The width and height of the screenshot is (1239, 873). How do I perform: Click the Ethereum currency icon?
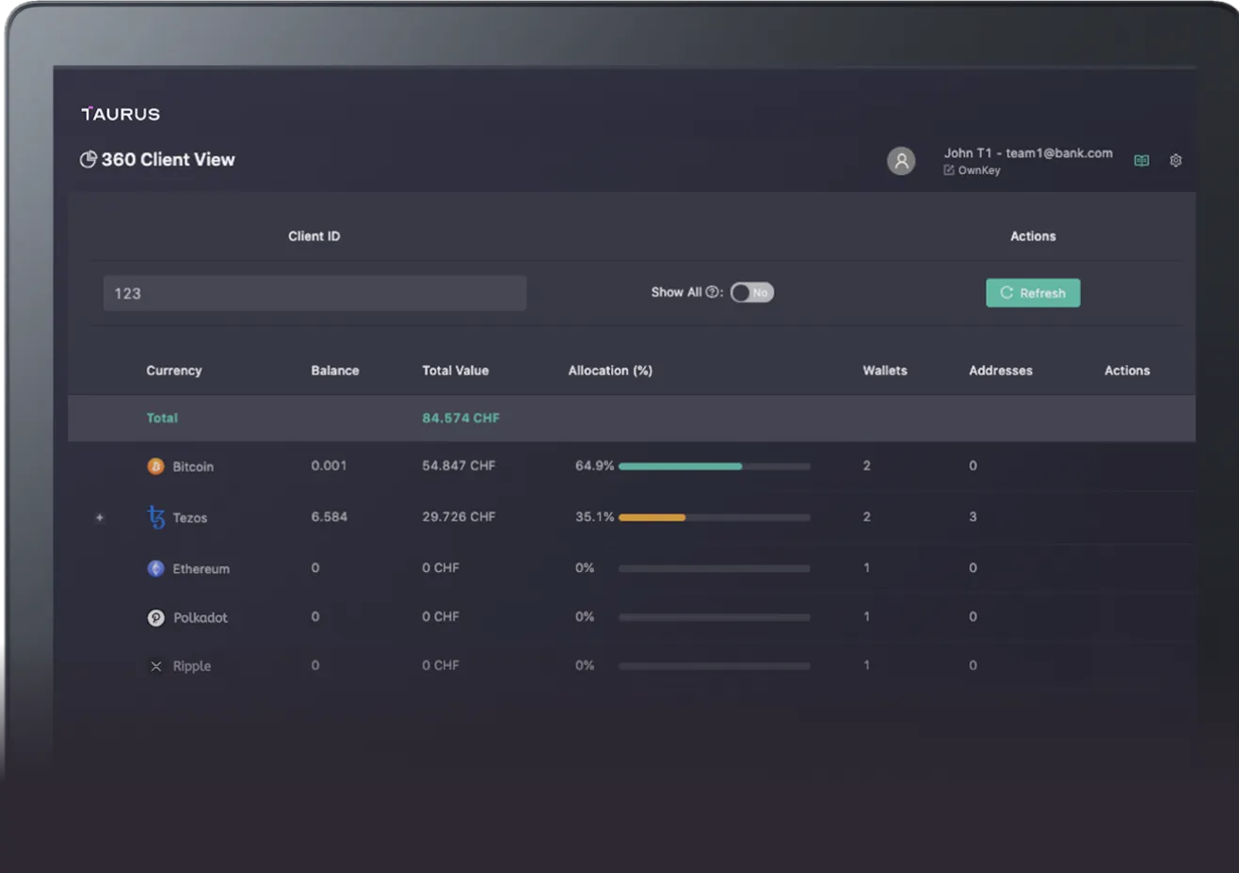[x=156, y=568]
